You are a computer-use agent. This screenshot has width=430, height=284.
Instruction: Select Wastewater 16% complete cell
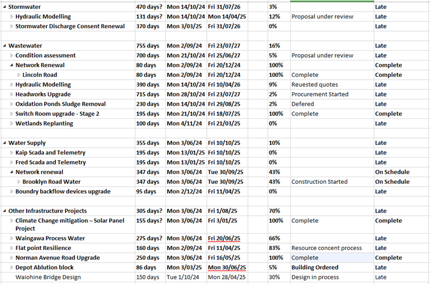click(279, 46)
